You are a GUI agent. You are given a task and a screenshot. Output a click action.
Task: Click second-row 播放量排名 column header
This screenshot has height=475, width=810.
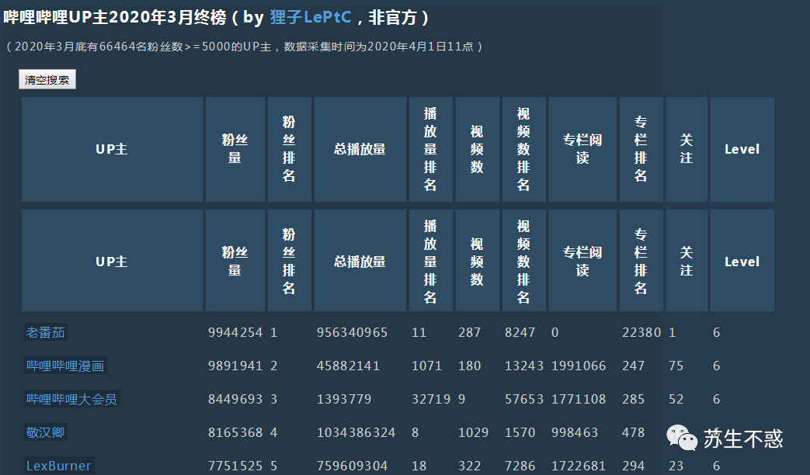(x=431, y=261)
